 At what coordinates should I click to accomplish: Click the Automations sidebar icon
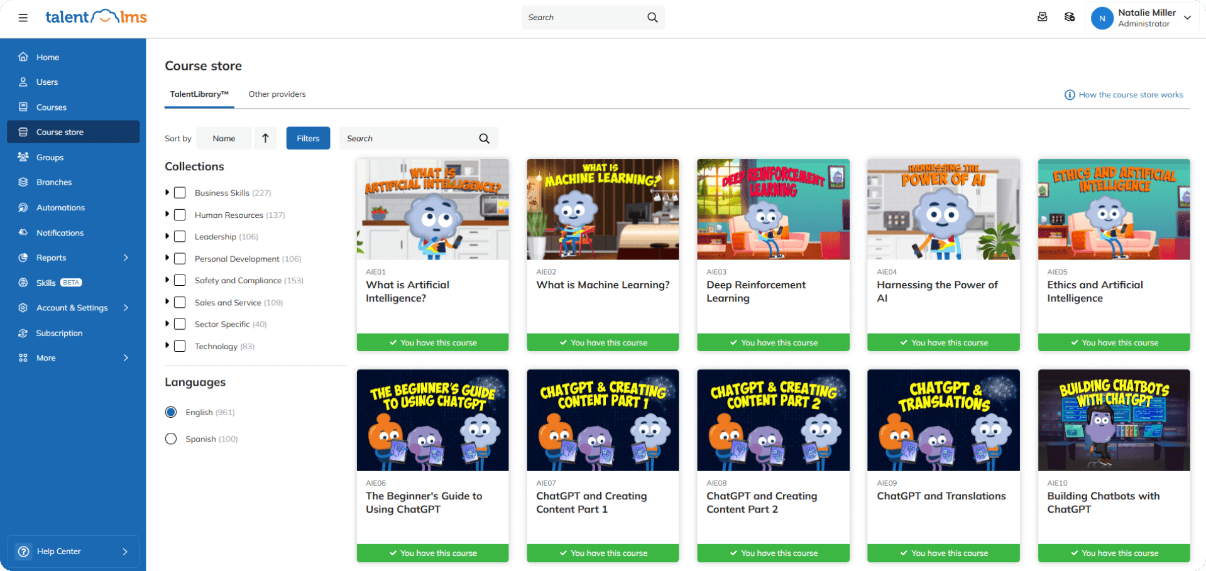coord(23,207)
